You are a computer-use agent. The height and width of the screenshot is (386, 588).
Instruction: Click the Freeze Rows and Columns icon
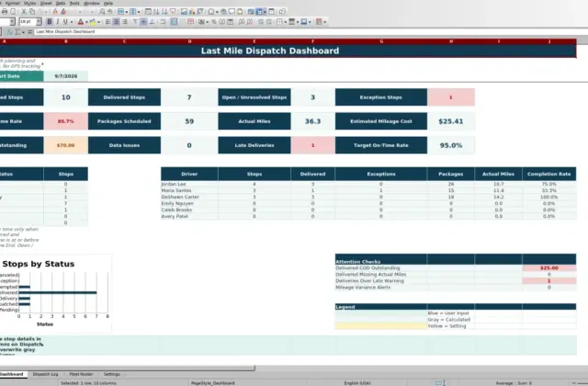click(259, 12)
